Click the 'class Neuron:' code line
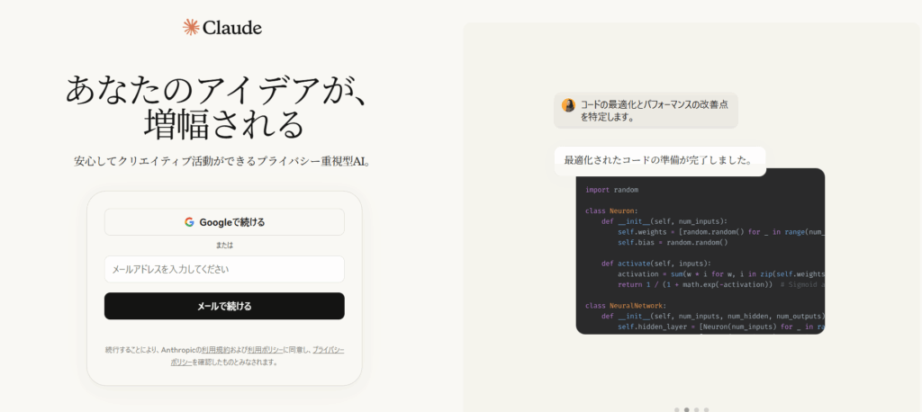This screenshot has width=922, height=412. [611, 210]
